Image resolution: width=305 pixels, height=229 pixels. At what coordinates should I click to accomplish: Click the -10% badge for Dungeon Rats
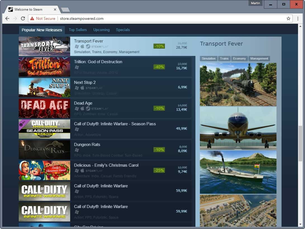(x=159, y=150)
